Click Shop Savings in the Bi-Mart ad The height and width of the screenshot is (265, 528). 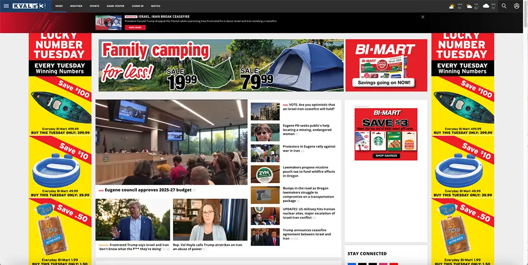pyautogui.click(x=386, y=156)
